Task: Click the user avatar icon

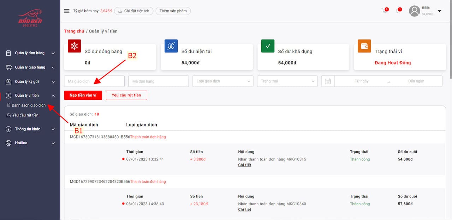Action: pyautogui.click(x=414, y=11)
